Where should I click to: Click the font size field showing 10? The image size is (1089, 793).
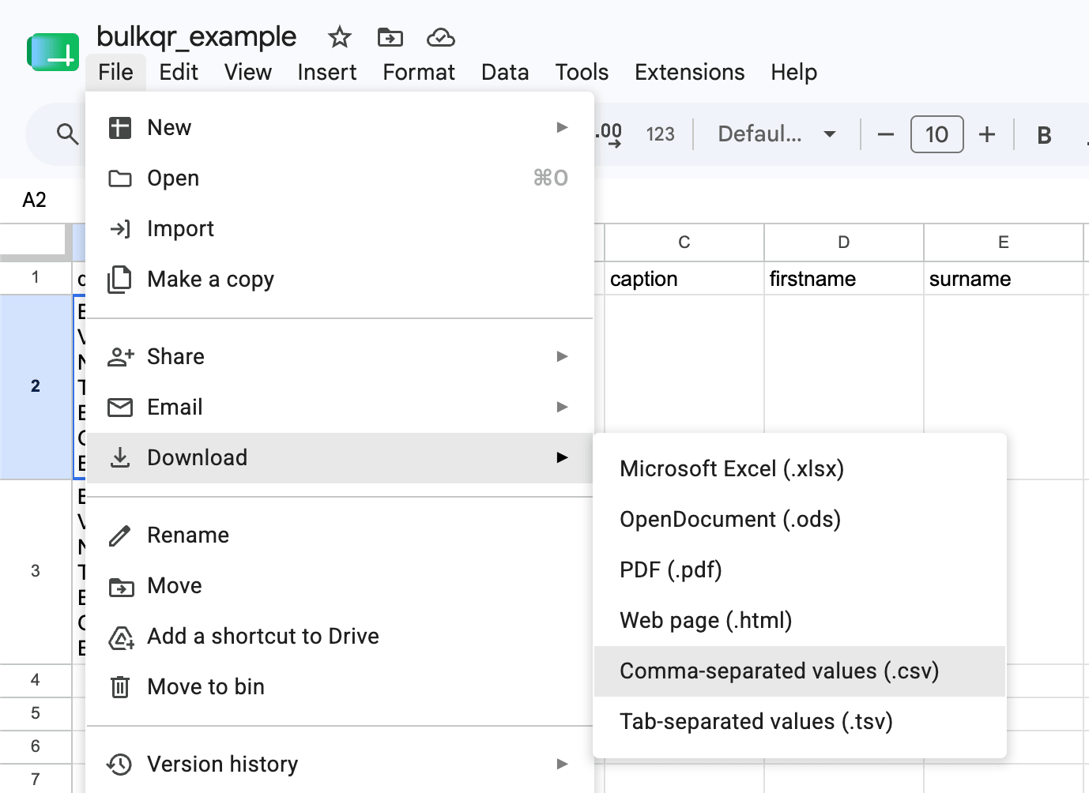pos(937,134)
